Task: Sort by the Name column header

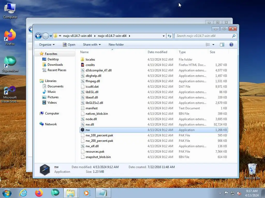Action: click(112, 52)
